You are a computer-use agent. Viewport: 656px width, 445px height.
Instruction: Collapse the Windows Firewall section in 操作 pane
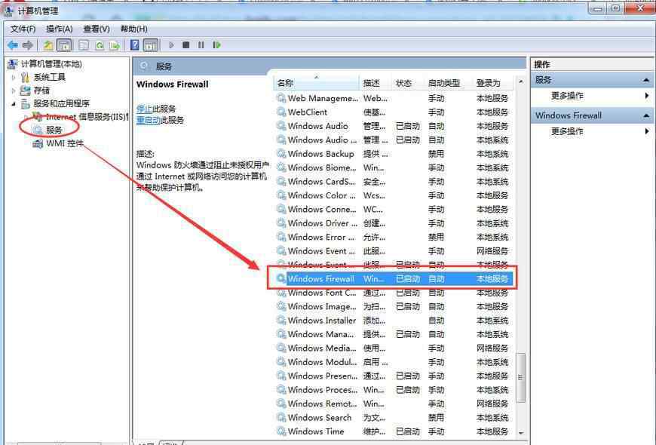pos(646,115)
